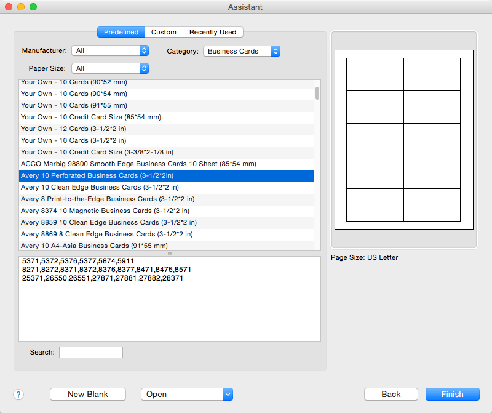Image resolution: width=492 pixels, height=413 pixels.
Task: Click product numbers line starting with 25371
Action: tap(103, 278)
